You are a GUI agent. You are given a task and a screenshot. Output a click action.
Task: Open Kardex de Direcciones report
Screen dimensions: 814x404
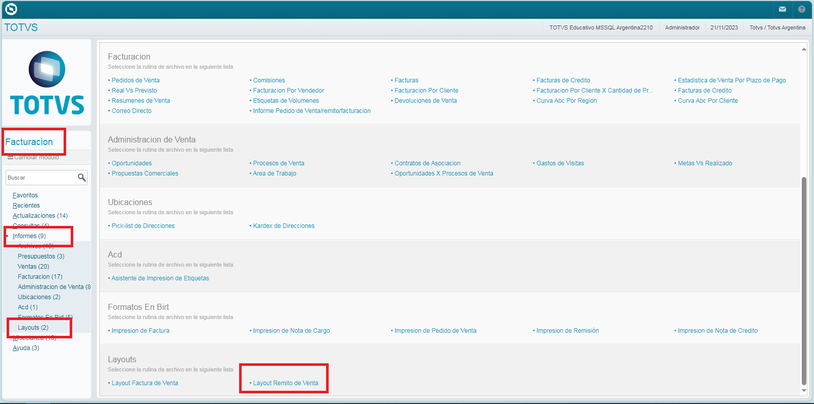pyautogui.click(x=284, y=226)
